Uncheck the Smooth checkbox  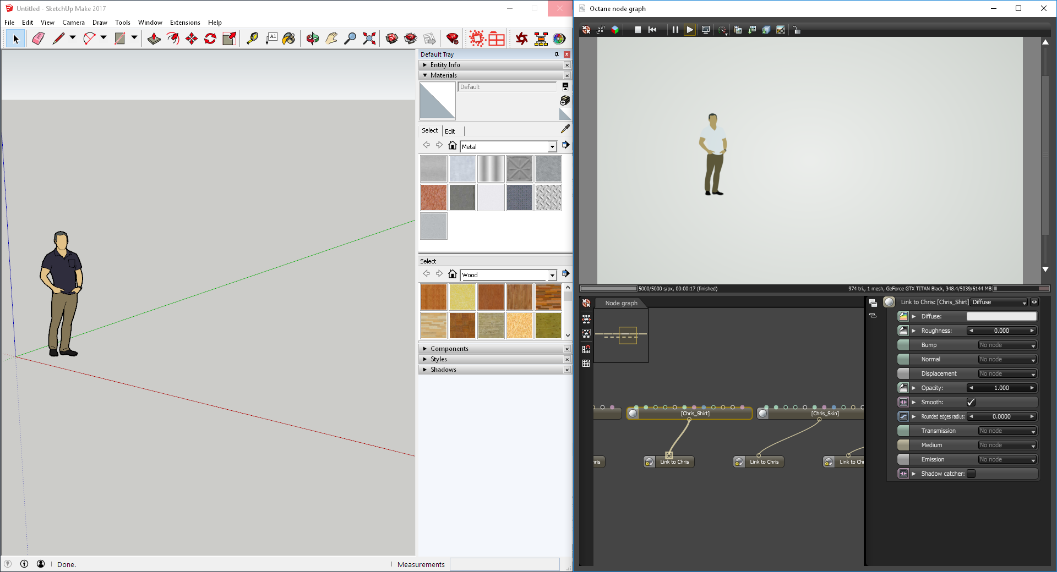971,402
